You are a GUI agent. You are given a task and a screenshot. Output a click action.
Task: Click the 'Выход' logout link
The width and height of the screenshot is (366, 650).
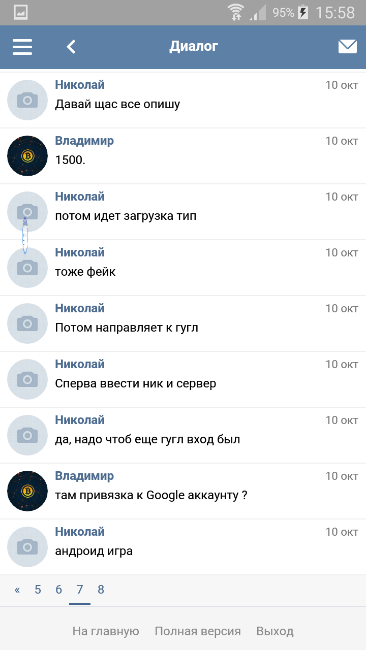click(x=275, y=631)
